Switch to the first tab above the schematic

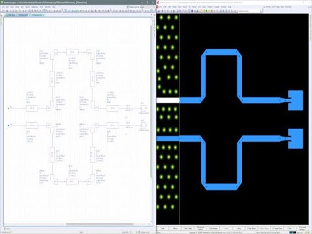coord(10,15)
